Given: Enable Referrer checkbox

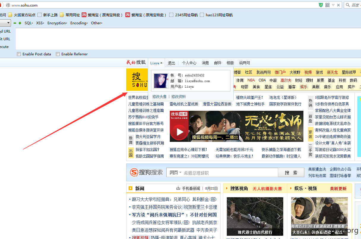Looking at the screenshot, I should 58,54.
